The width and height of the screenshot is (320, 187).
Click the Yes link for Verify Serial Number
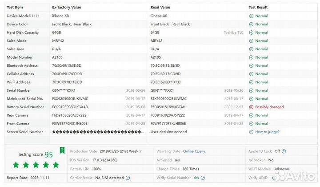(x=196, y=178)
